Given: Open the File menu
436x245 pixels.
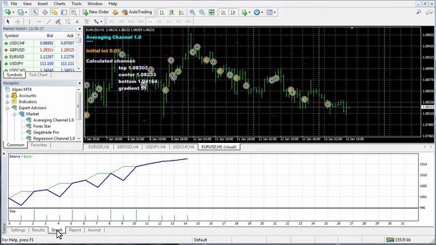Looking at the screenshot, I should point(14,3).
